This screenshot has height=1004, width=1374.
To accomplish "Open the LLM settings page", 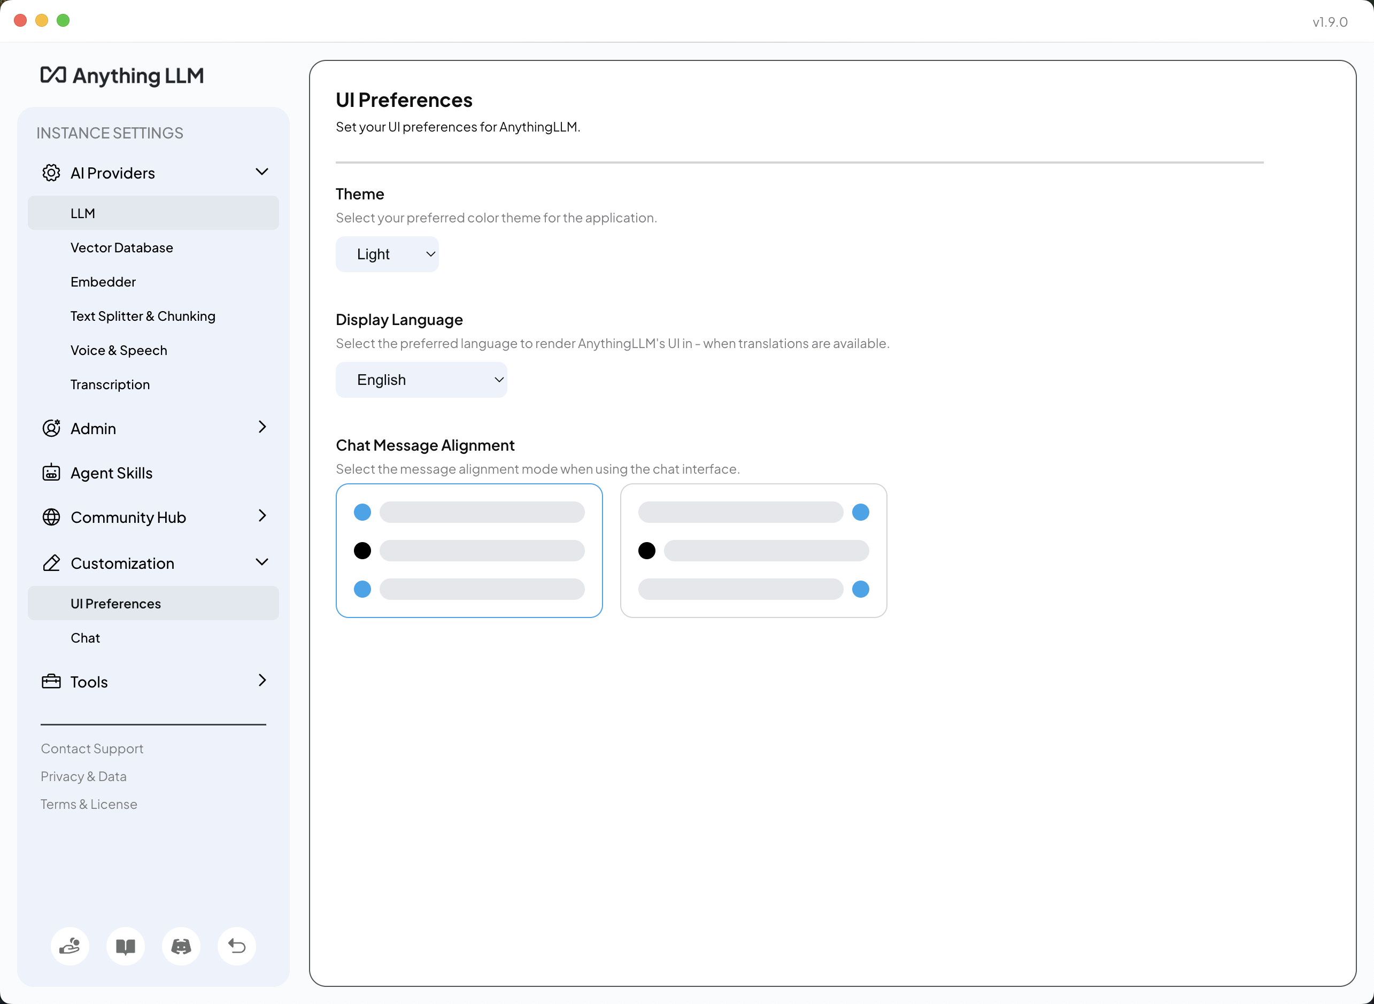I will tap(153, 213).
